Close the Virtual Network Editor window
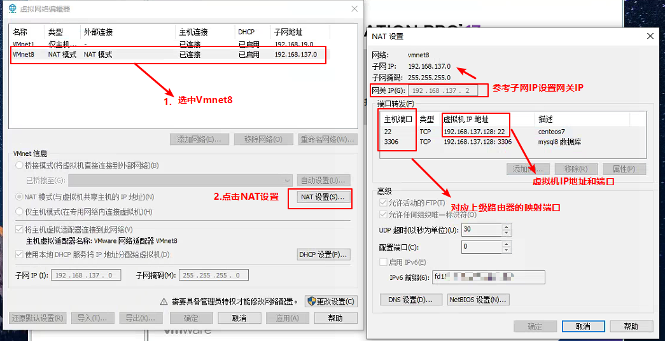 [x=354, y=9]
